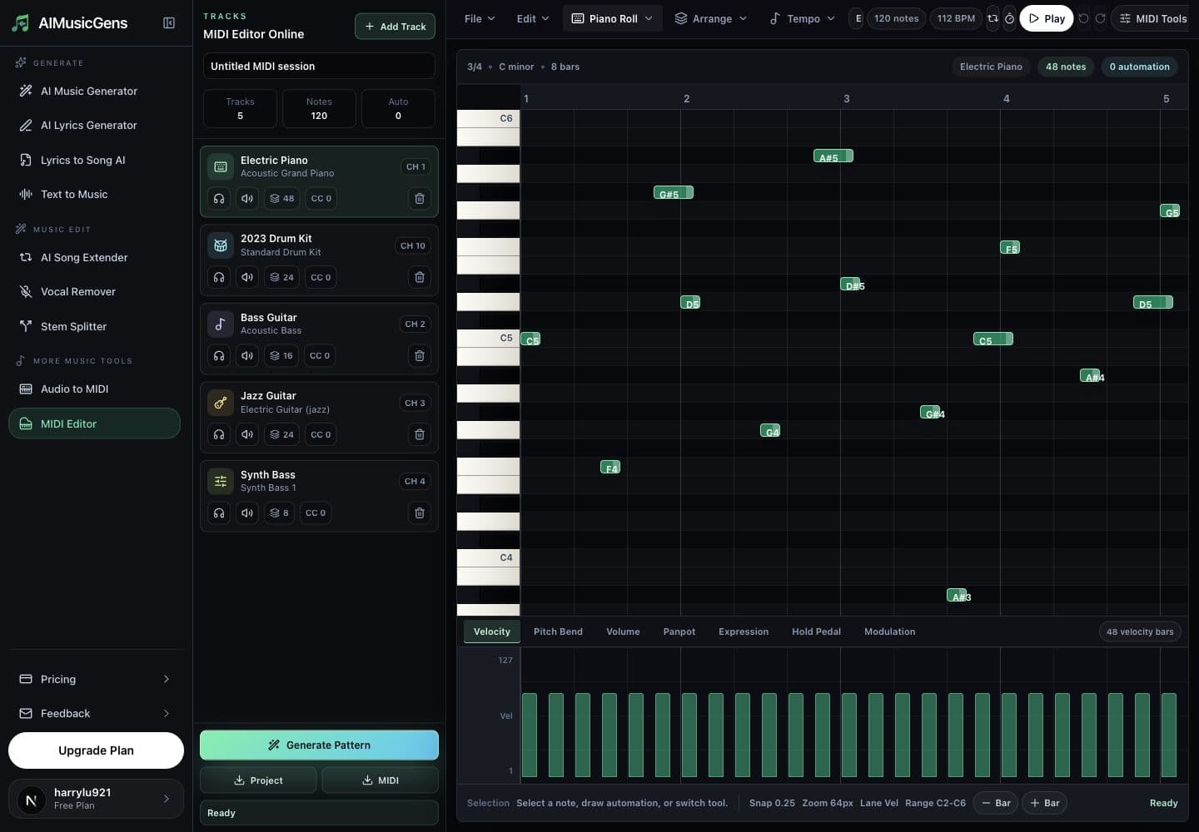Open the 24 notes chip on Drum Kit
The image size is (1199, 832).
[282, 277]
